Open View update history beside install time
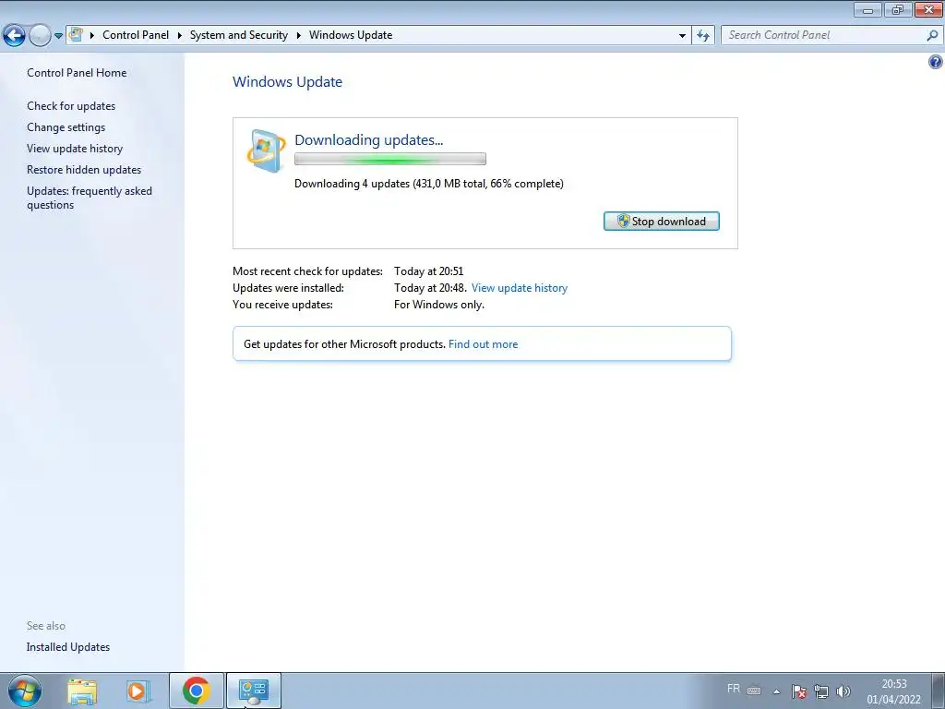 pos(520,288)
